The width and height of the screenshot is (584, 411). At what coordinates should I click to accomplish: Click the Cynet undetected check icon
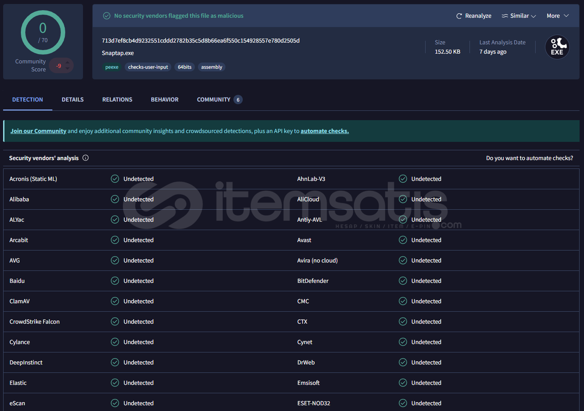tap(403, 342)
